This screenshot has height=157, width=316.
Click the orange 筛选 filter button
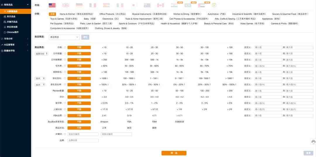pos(174,153)
